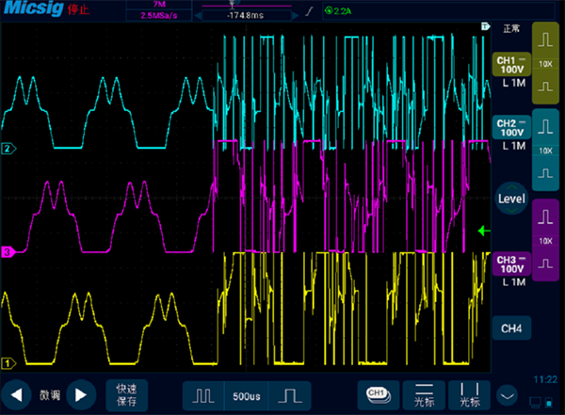Toggle horizontal cursor 光标
The width and height of the screenshot is (565, 415).
(425, 394)
